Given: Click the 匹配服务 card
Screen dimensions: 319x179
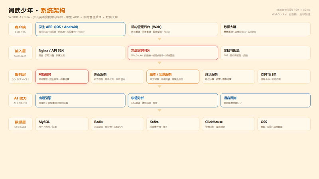Looking at the screenshot, I should [x=117, y=76].
